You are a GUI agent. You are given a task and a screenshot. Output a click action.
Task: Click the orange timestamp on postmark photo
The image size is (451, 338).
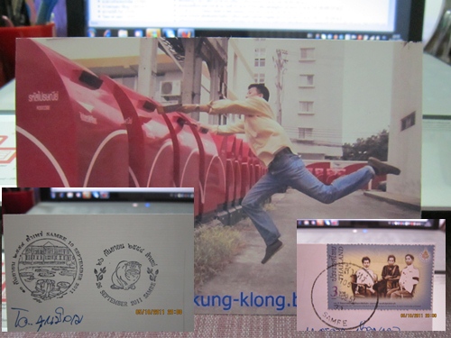159,312
